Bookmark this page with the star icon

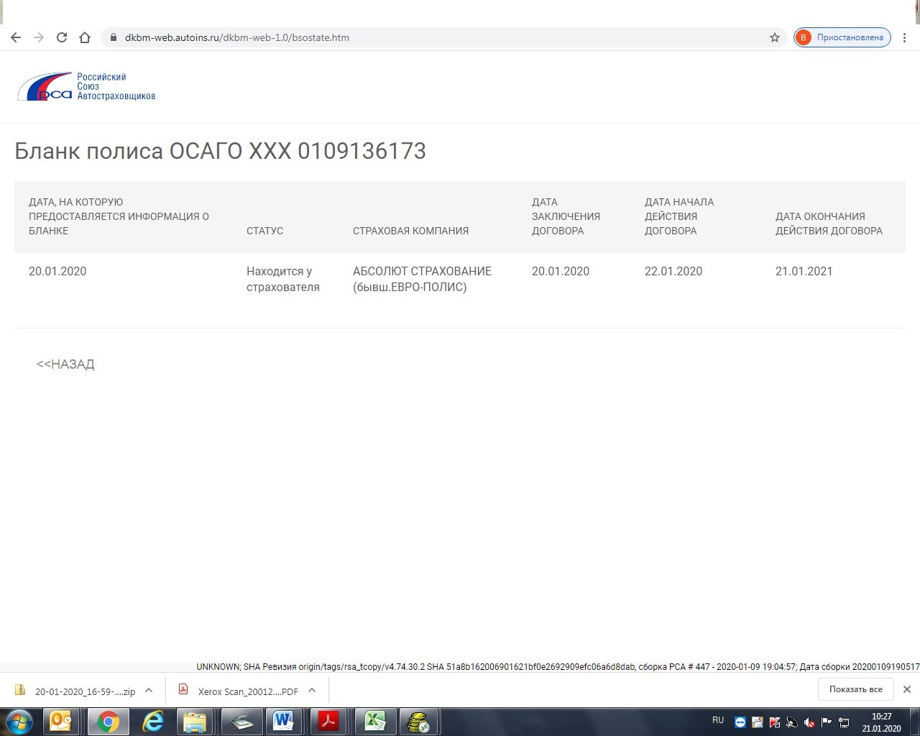point(775,37)
